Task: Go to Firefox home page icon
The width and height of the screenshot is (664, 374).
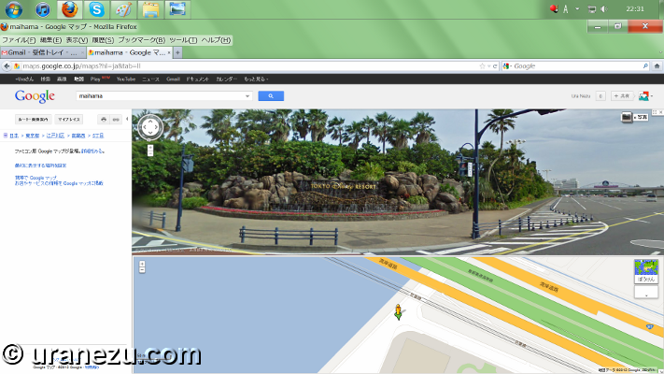Action: [657, 66]
